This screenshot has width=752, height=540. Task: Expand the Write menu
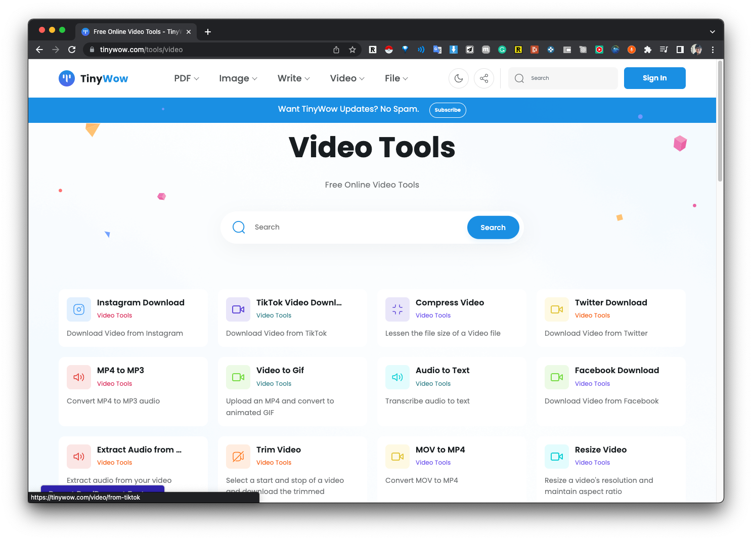294,78
